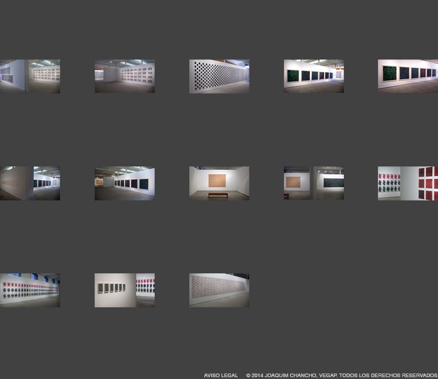
Task: Open thumbnail showing grid wall and doorway
Action: tap(124, 77)
